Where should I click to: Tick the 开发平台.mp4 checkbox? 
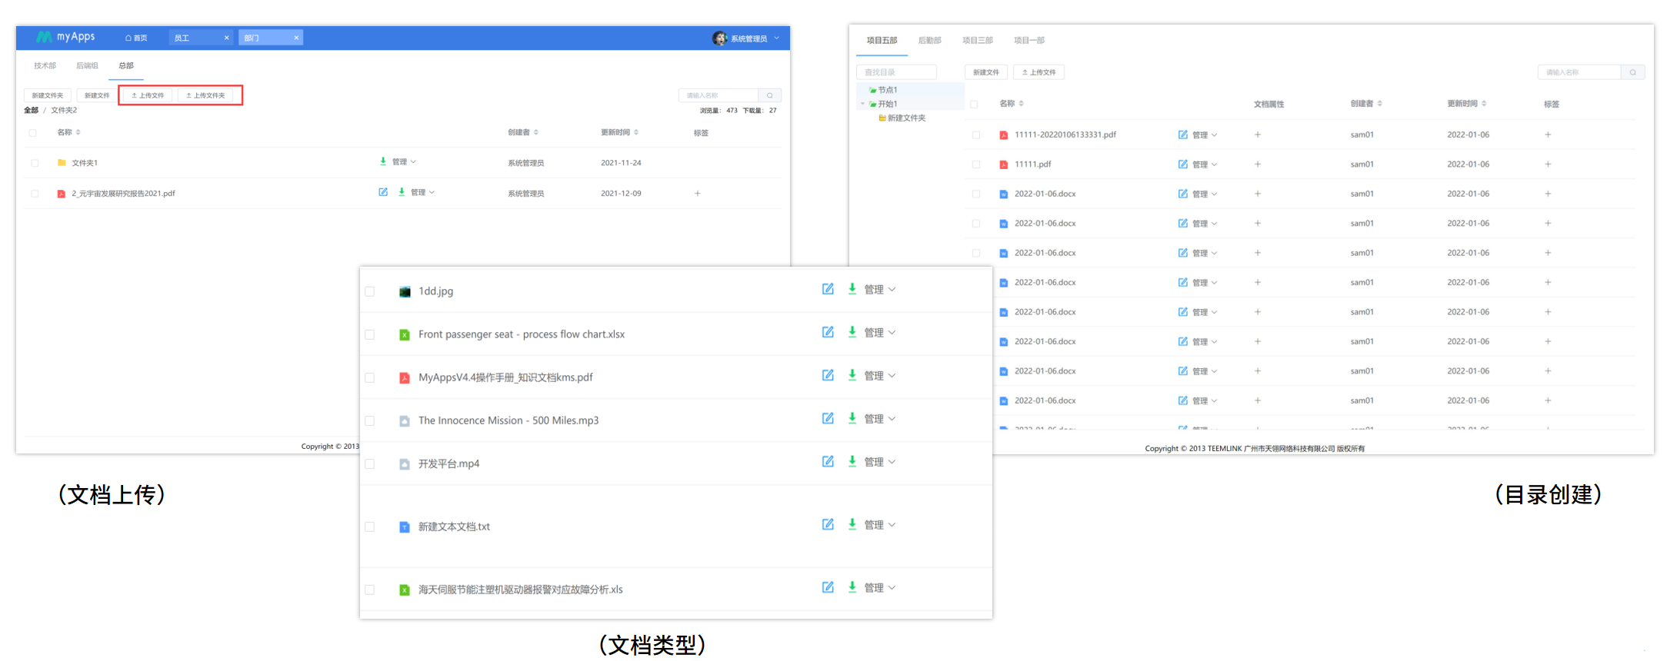point(370,463)
